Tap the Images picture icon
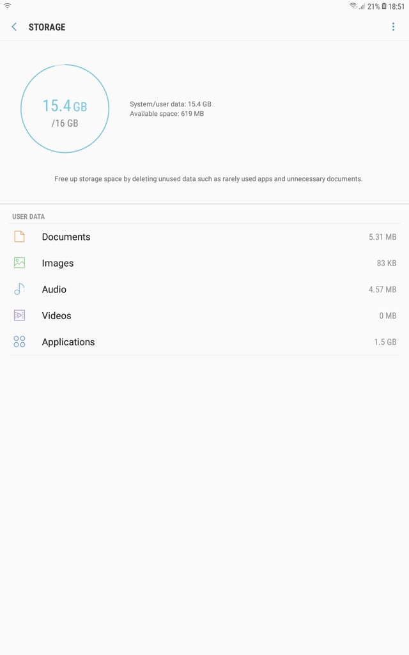The height and width of the screenshot is (655, 409). tap(19, 263)
